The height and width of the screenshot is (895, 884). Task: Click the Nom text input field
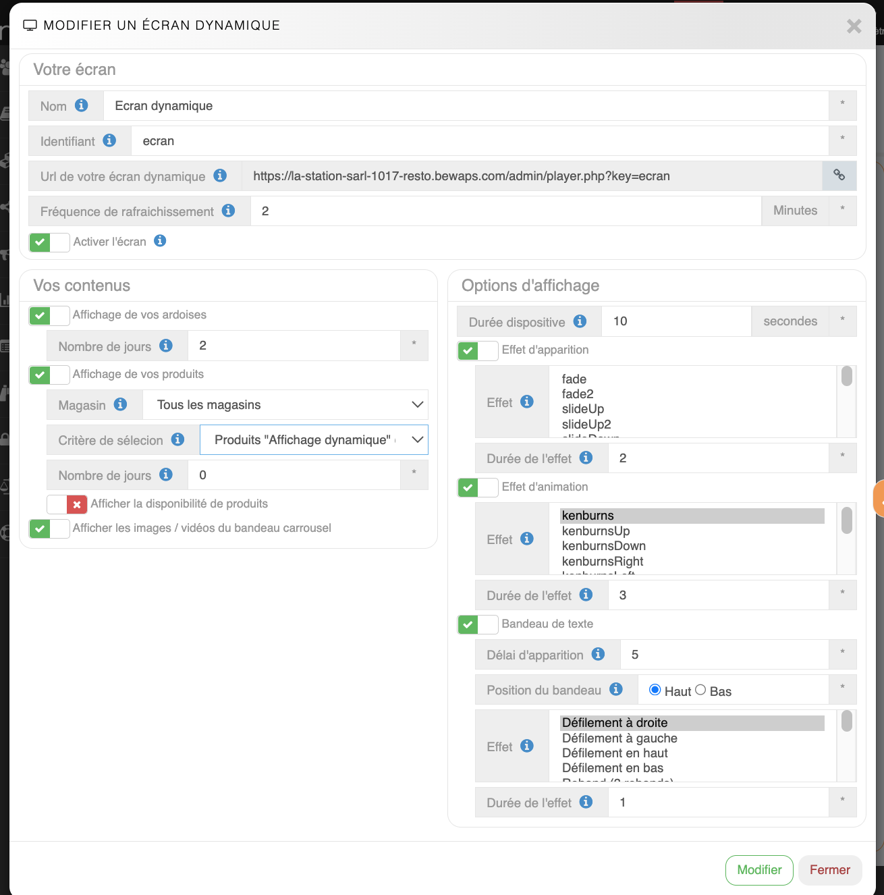[466, 106]
